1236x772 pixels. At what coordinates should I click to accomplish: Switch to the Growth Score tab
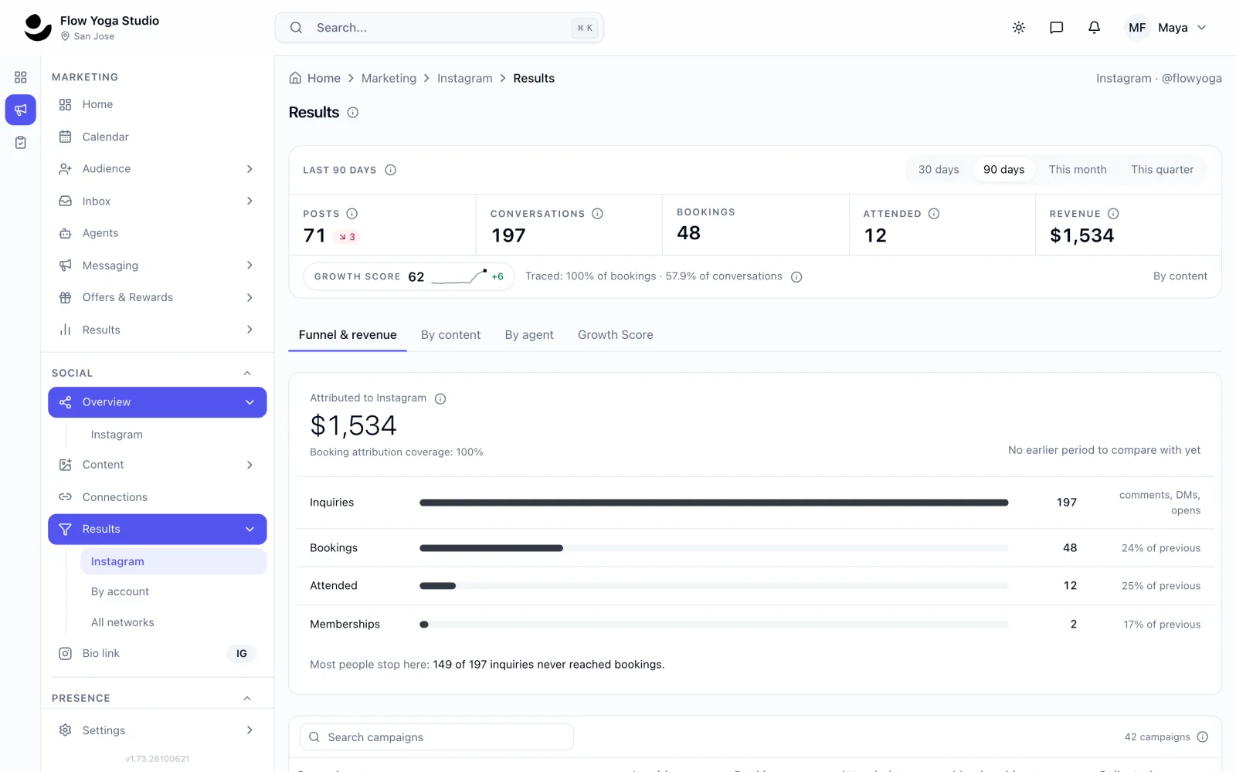point(616,335)
